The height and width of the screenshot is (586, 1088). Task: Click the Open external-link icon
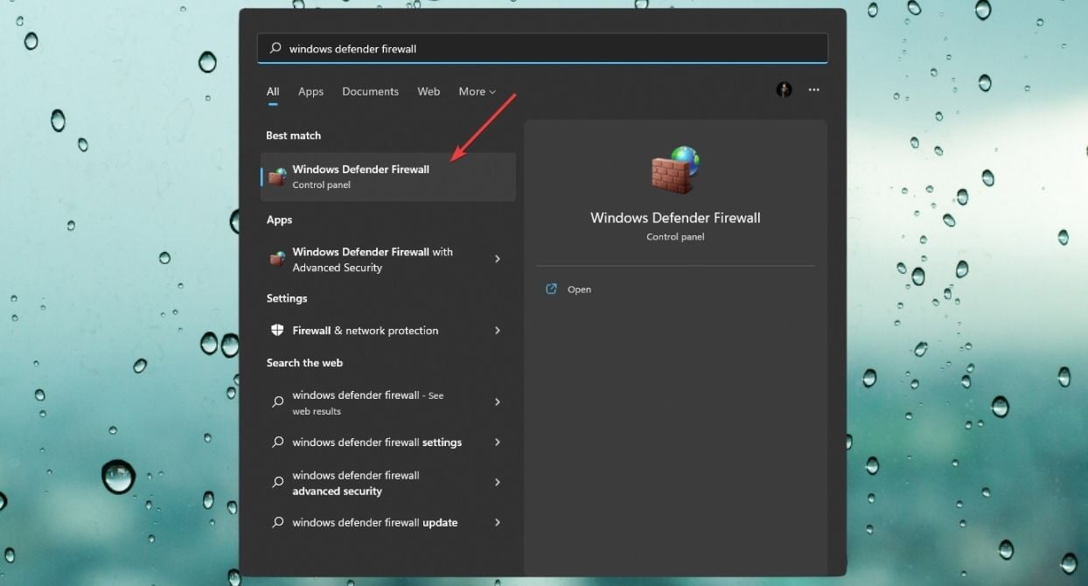551,290
